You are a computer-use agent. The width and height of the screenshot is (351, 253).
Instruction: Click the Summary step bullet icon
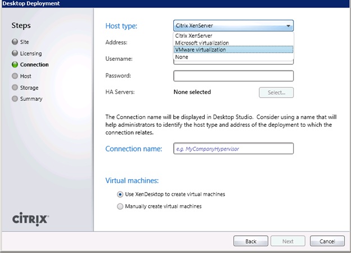click(x=15, y=99)
